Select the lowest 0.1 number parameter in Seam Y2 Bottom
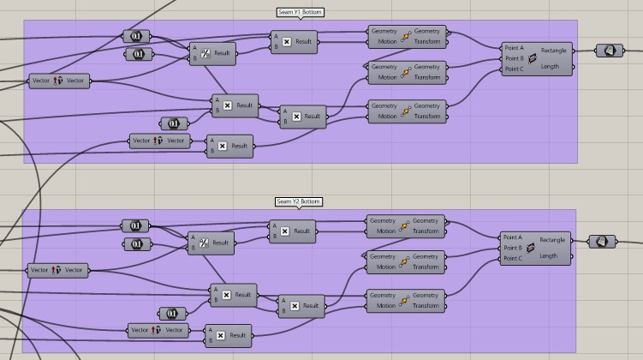Viewport: 643px width, 360px height. pos(172,313)
